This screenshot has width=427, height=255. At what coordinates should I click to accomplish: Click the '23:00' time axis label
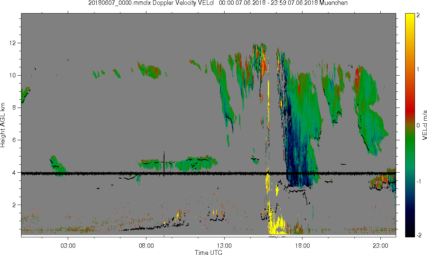[x=381, y=246]
